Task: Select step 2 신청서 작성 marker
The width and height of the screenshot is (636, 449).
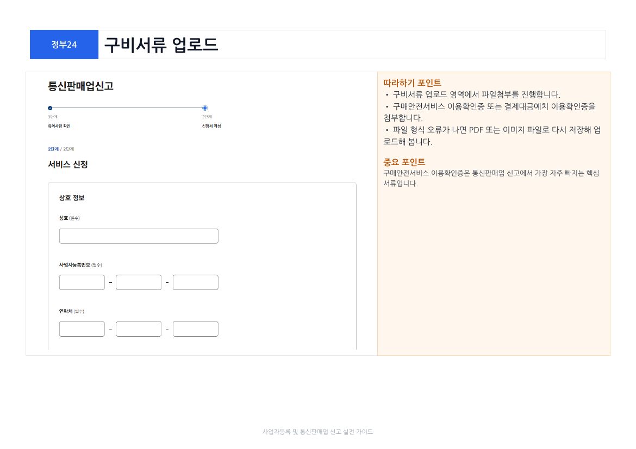Action: click(205, 108)
